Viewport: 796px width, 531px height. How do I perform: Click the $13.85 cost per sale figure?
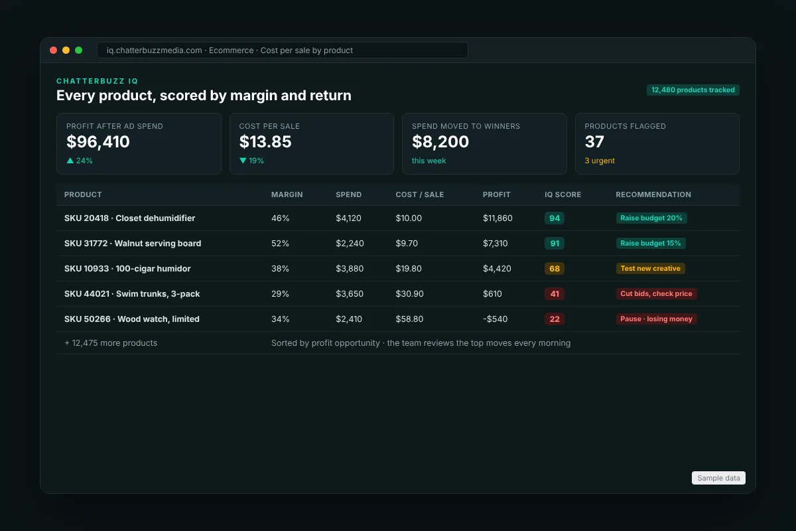[x=265, y=142]
